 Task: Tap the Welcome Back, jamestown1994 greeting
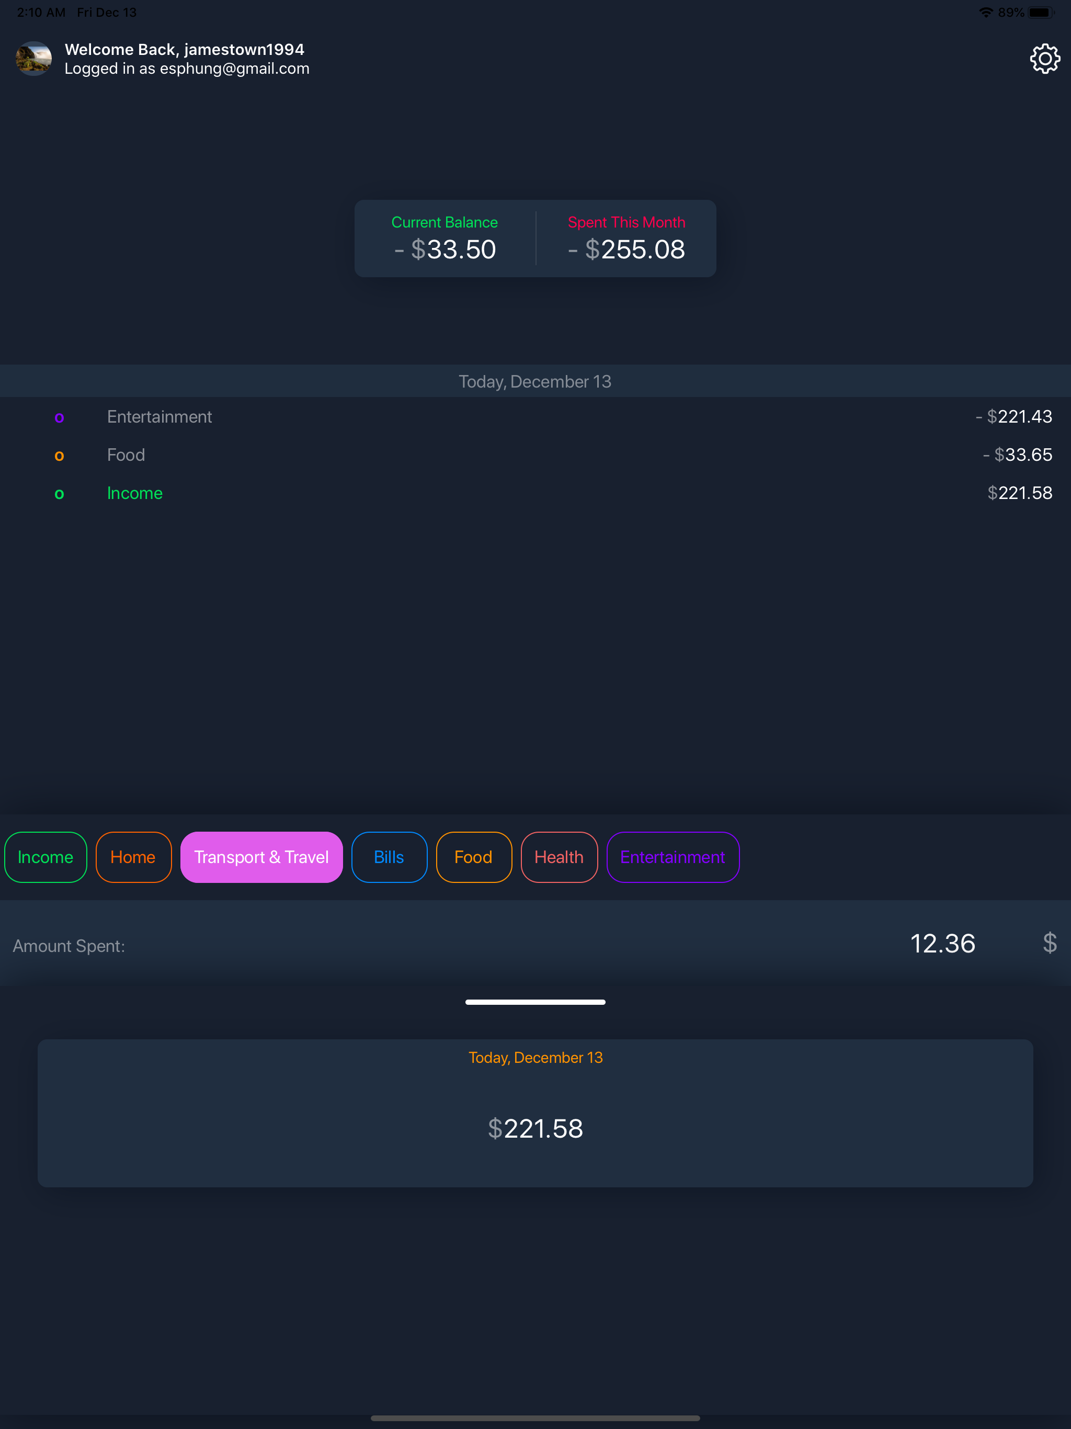pos(185,49)
